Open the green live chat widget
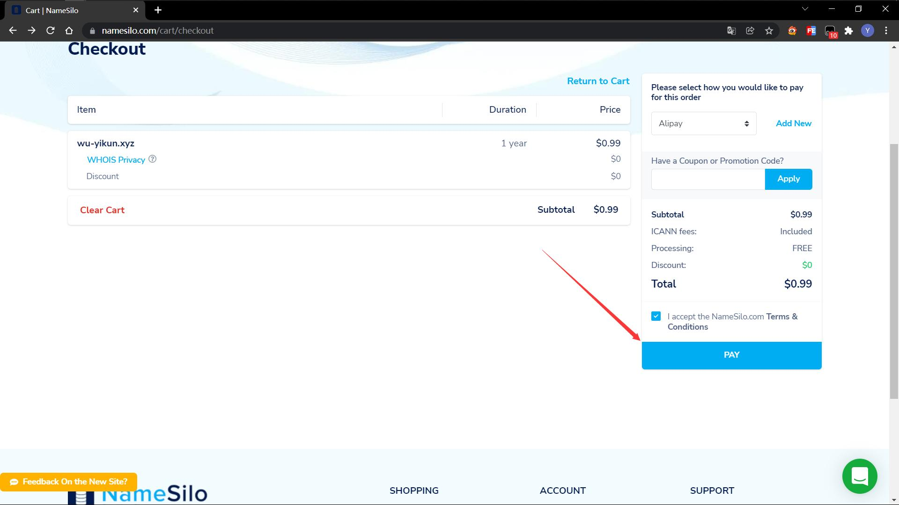Viewport: 899px width, 505px height. (859, 476)
